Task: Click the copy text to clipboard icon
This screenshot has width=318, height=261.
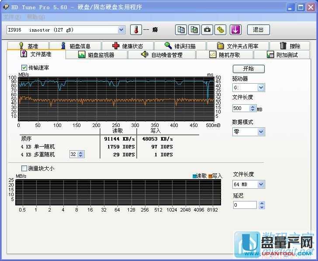Action: tap(181, 30)
